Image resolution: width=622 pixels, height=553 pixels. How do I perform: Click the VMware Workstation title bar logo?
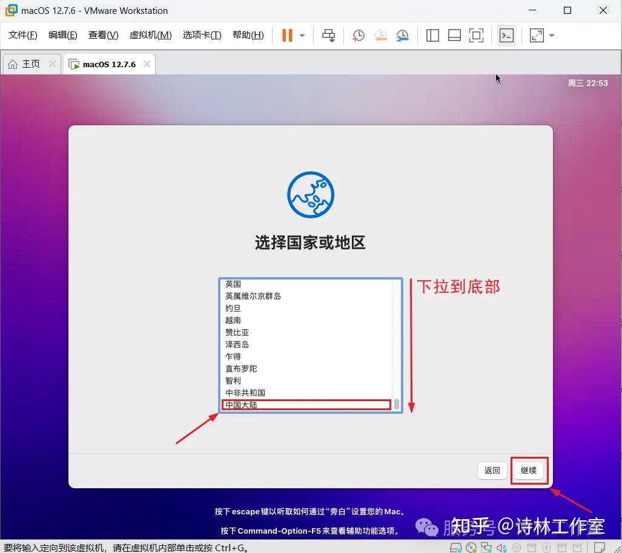[11, 10]
